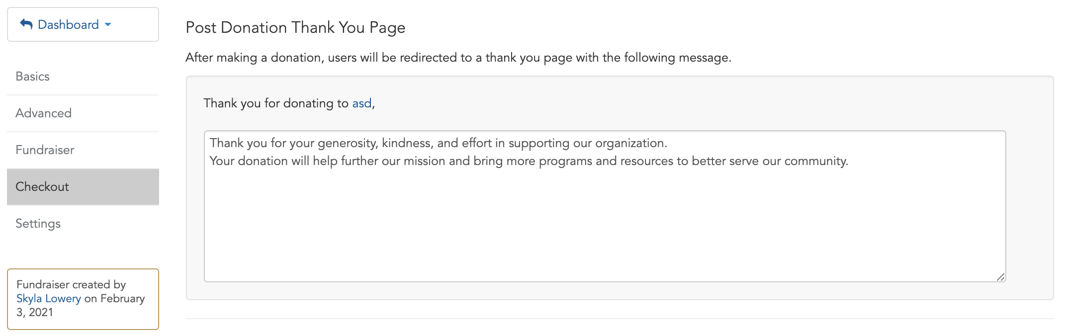Click the back arrow icon beside Dashboard
This screenshot has height=336, width=1065.
[26, 24]
